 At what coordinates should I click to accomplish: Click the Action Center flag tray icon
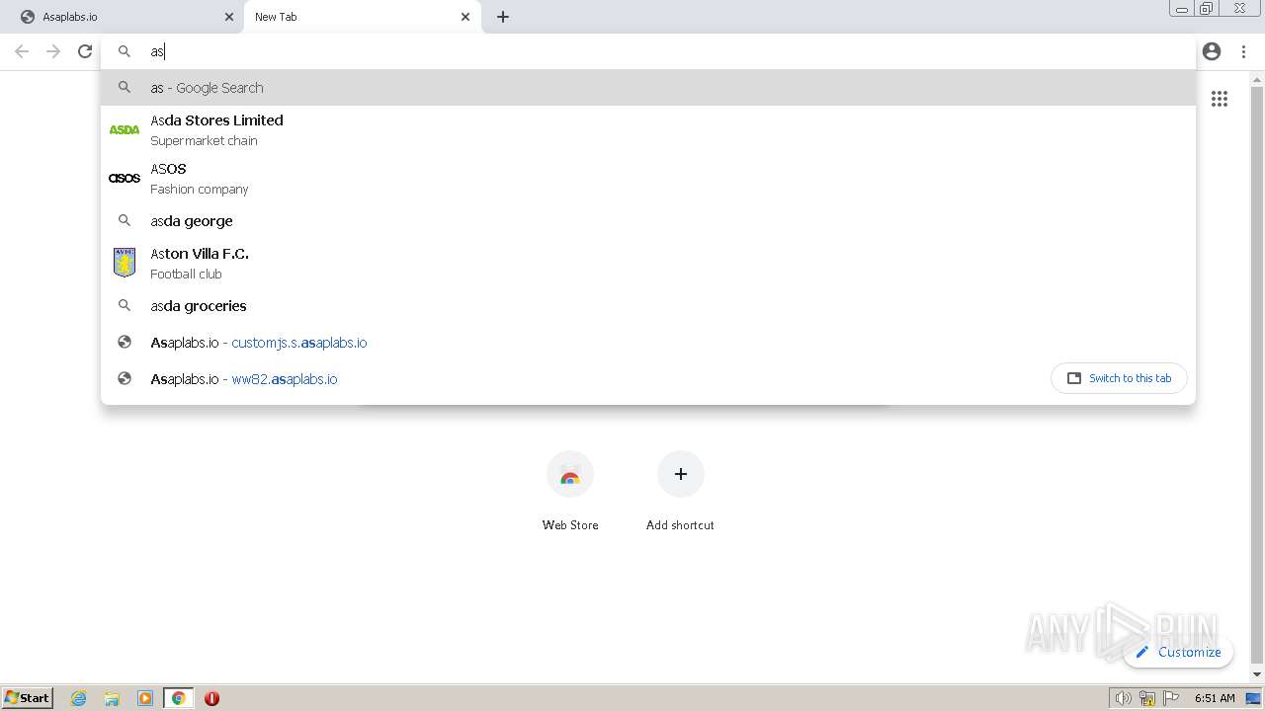point(1171,698)
